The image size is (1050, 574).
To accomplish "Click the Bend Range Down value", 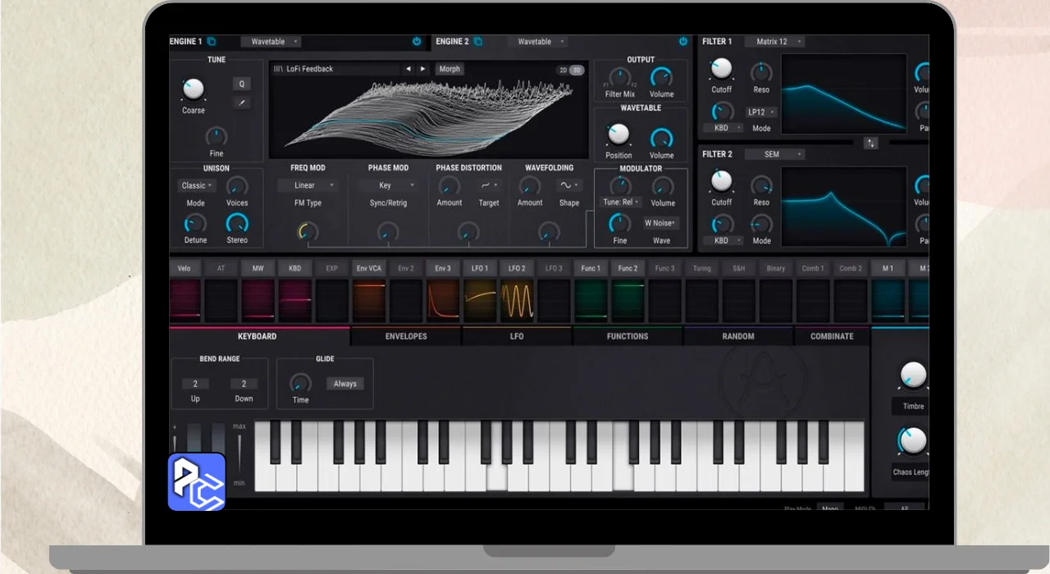I will [x=244, y=384].
